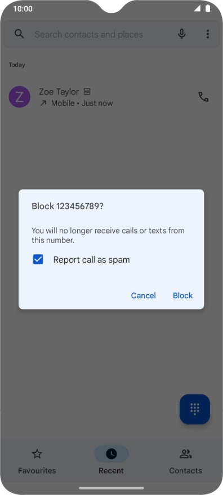Tap the Zoe Taylor call log entry
Image resolution: width=223 pixels, height=495 pixels.
[x=111, y=97]
